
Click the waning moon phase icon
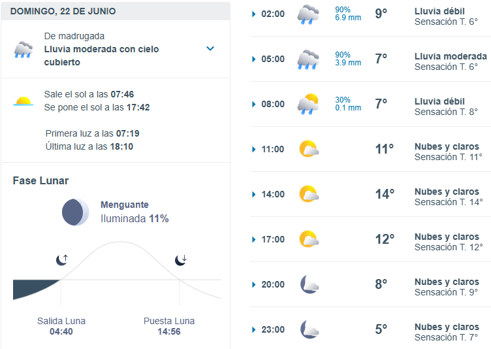click(x=76, y=212)
